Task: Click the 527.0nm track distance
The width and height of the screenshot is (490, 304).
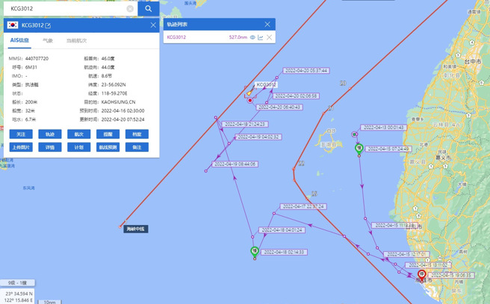Action: pos(238,37)
